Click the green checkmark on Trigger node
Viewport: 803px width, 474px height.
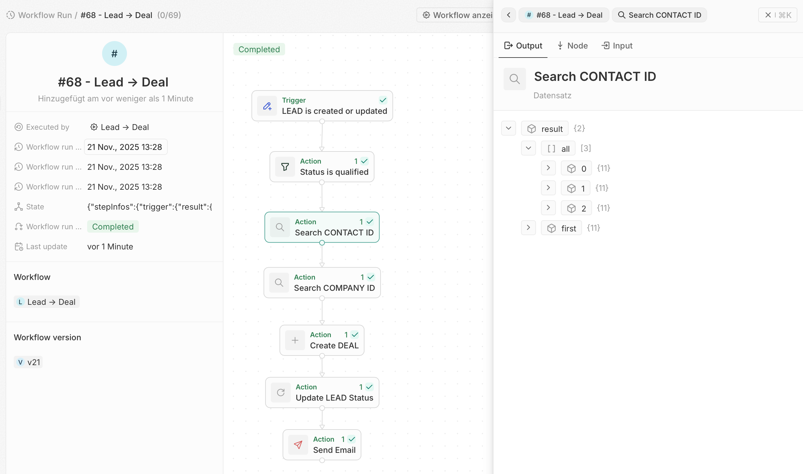click(383, 100)
